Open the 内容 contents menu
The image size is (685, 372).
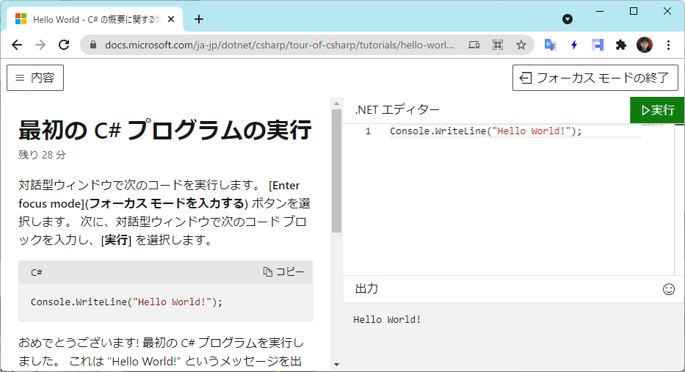(x=35, y=78)
